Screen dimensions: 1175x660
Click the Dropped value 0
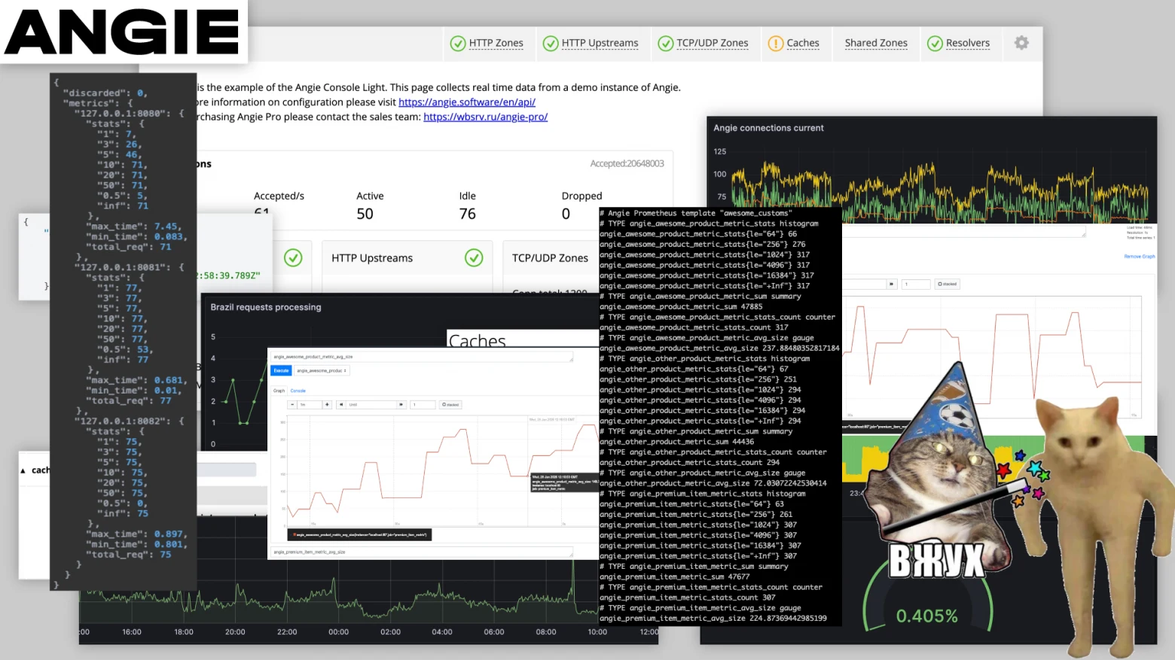click(566, 214)
